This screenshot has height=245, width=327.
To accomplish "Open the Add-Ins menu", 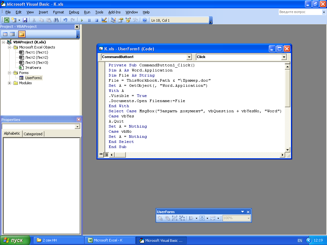I will pos(114,12).
